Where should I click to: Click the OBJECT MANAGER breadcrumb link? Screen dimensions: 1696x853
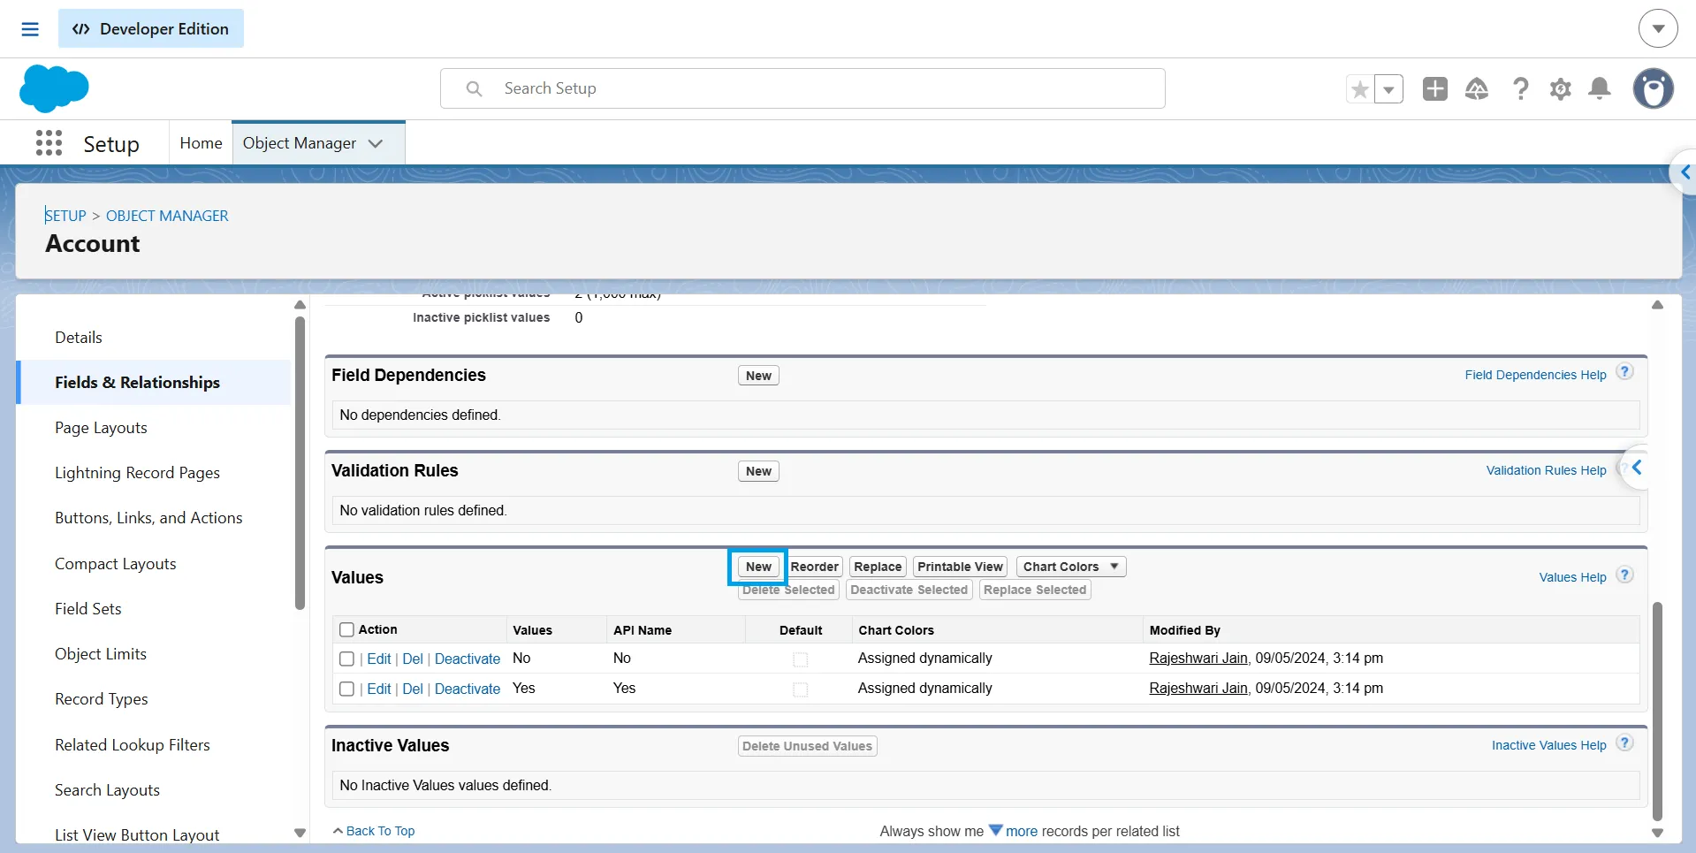(x=167, y=216)
